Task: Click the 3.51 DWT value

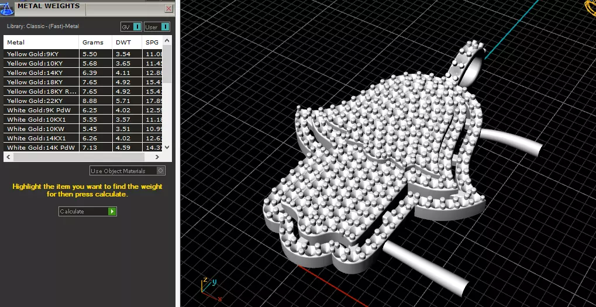Action: (x=123, y=129)
